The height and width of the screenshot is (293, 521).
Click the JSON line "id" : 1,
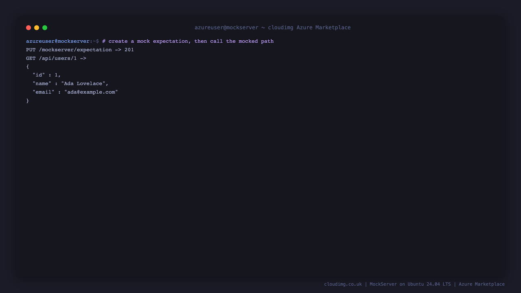point(47,75)
